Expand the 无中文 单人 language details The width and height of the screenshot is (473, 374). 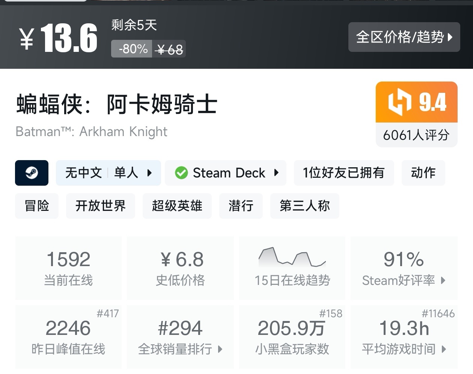(108, 173)
